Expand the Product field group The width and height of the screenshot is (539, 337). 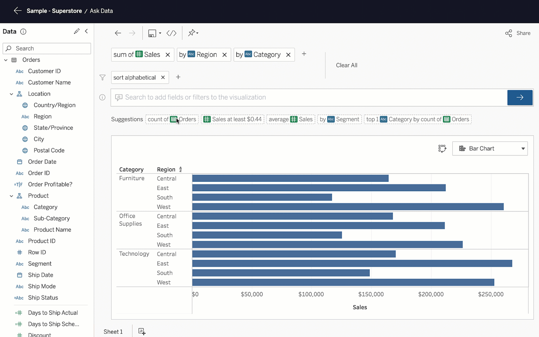click(x=11, y=195)
